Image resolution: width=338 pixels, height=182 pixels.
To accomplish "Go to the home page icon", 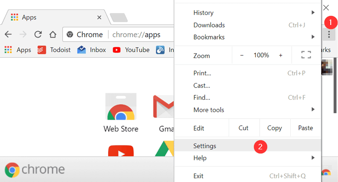I will [x=53, y=34].
